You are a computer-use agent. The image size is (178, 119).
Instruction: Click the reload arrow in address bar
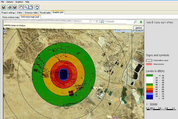(97, 21)
